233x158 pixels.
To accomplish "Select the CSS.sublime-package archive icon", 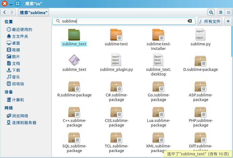I will [116, 112].
